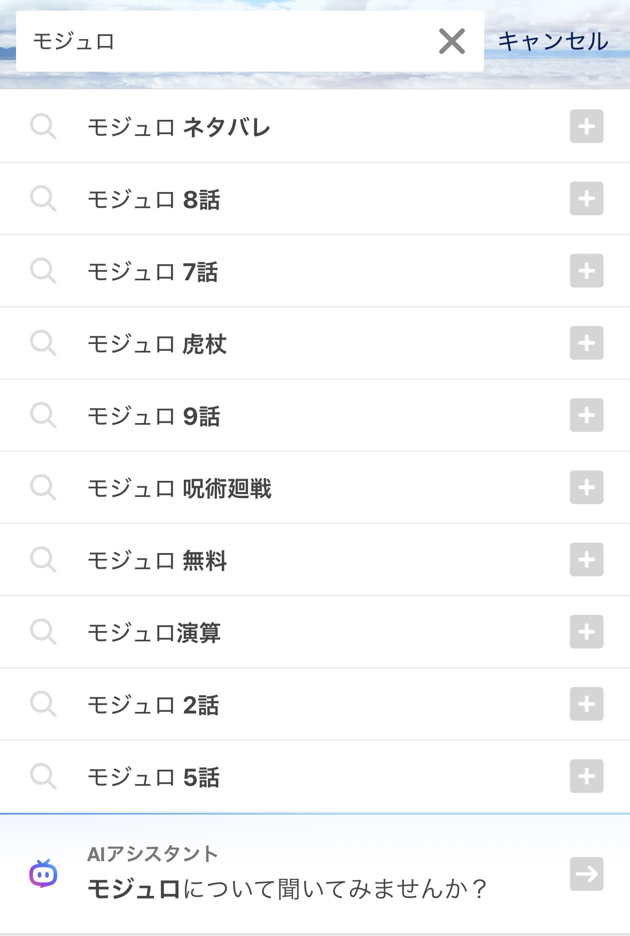This screenshot has width=630, height=936.
Task: Tap plus icon beside 'モジュロ 無料'
Action: 586,560
